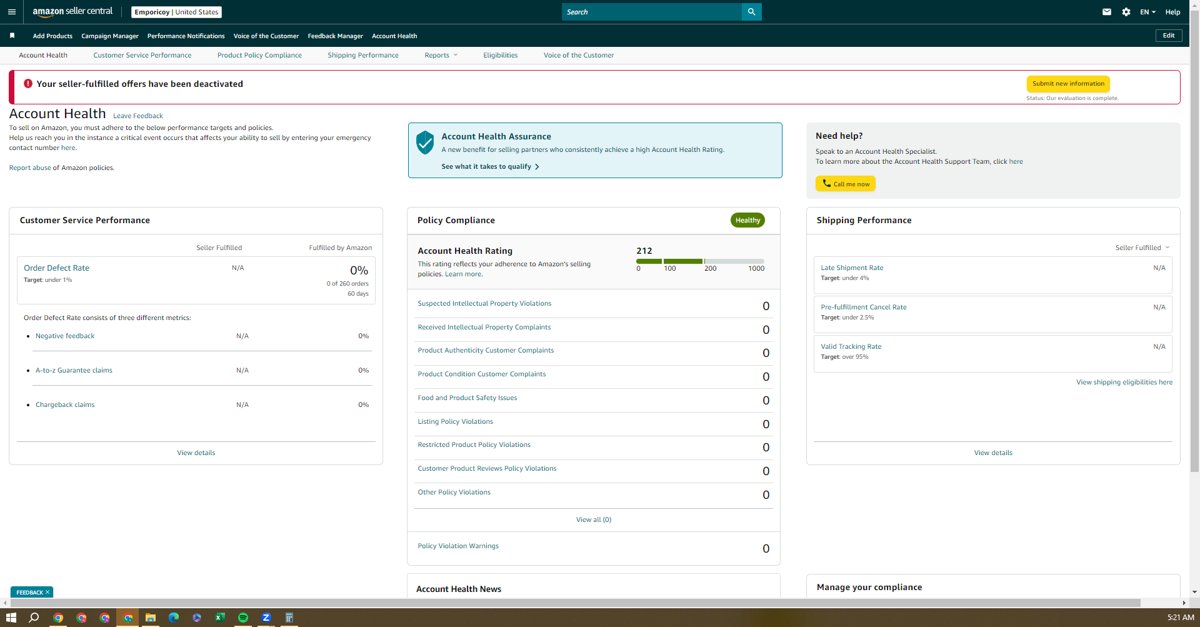Open the mail messages icon
Screen dimensions: 1200x627
(x=1107, y=12)
